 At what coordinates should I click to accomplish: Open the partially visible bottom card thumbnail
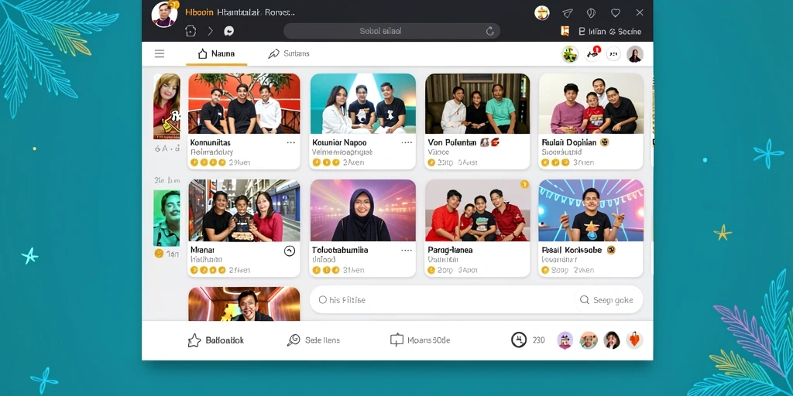[244, 304]
